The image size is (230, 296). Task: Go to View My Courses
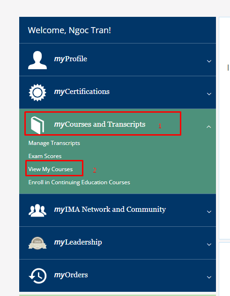[51, 169]
